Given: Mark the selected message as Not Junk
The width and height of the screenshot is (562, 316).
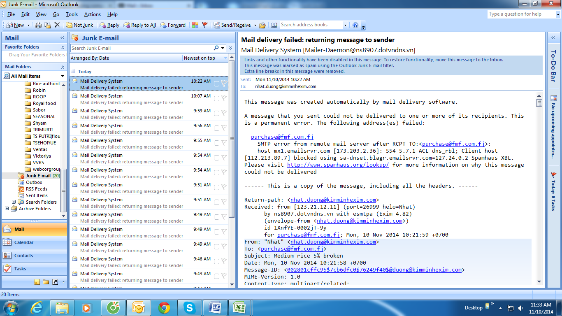Looking at the screenshot, I should [x=79, y=25].
